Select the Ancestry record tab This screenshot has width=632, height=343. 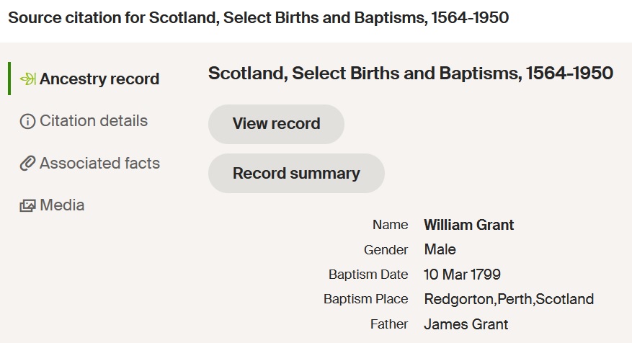99,79
